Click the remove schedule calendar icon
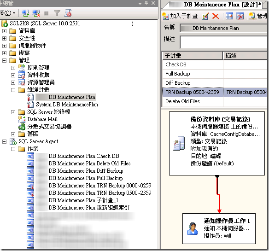 (240, 16)
